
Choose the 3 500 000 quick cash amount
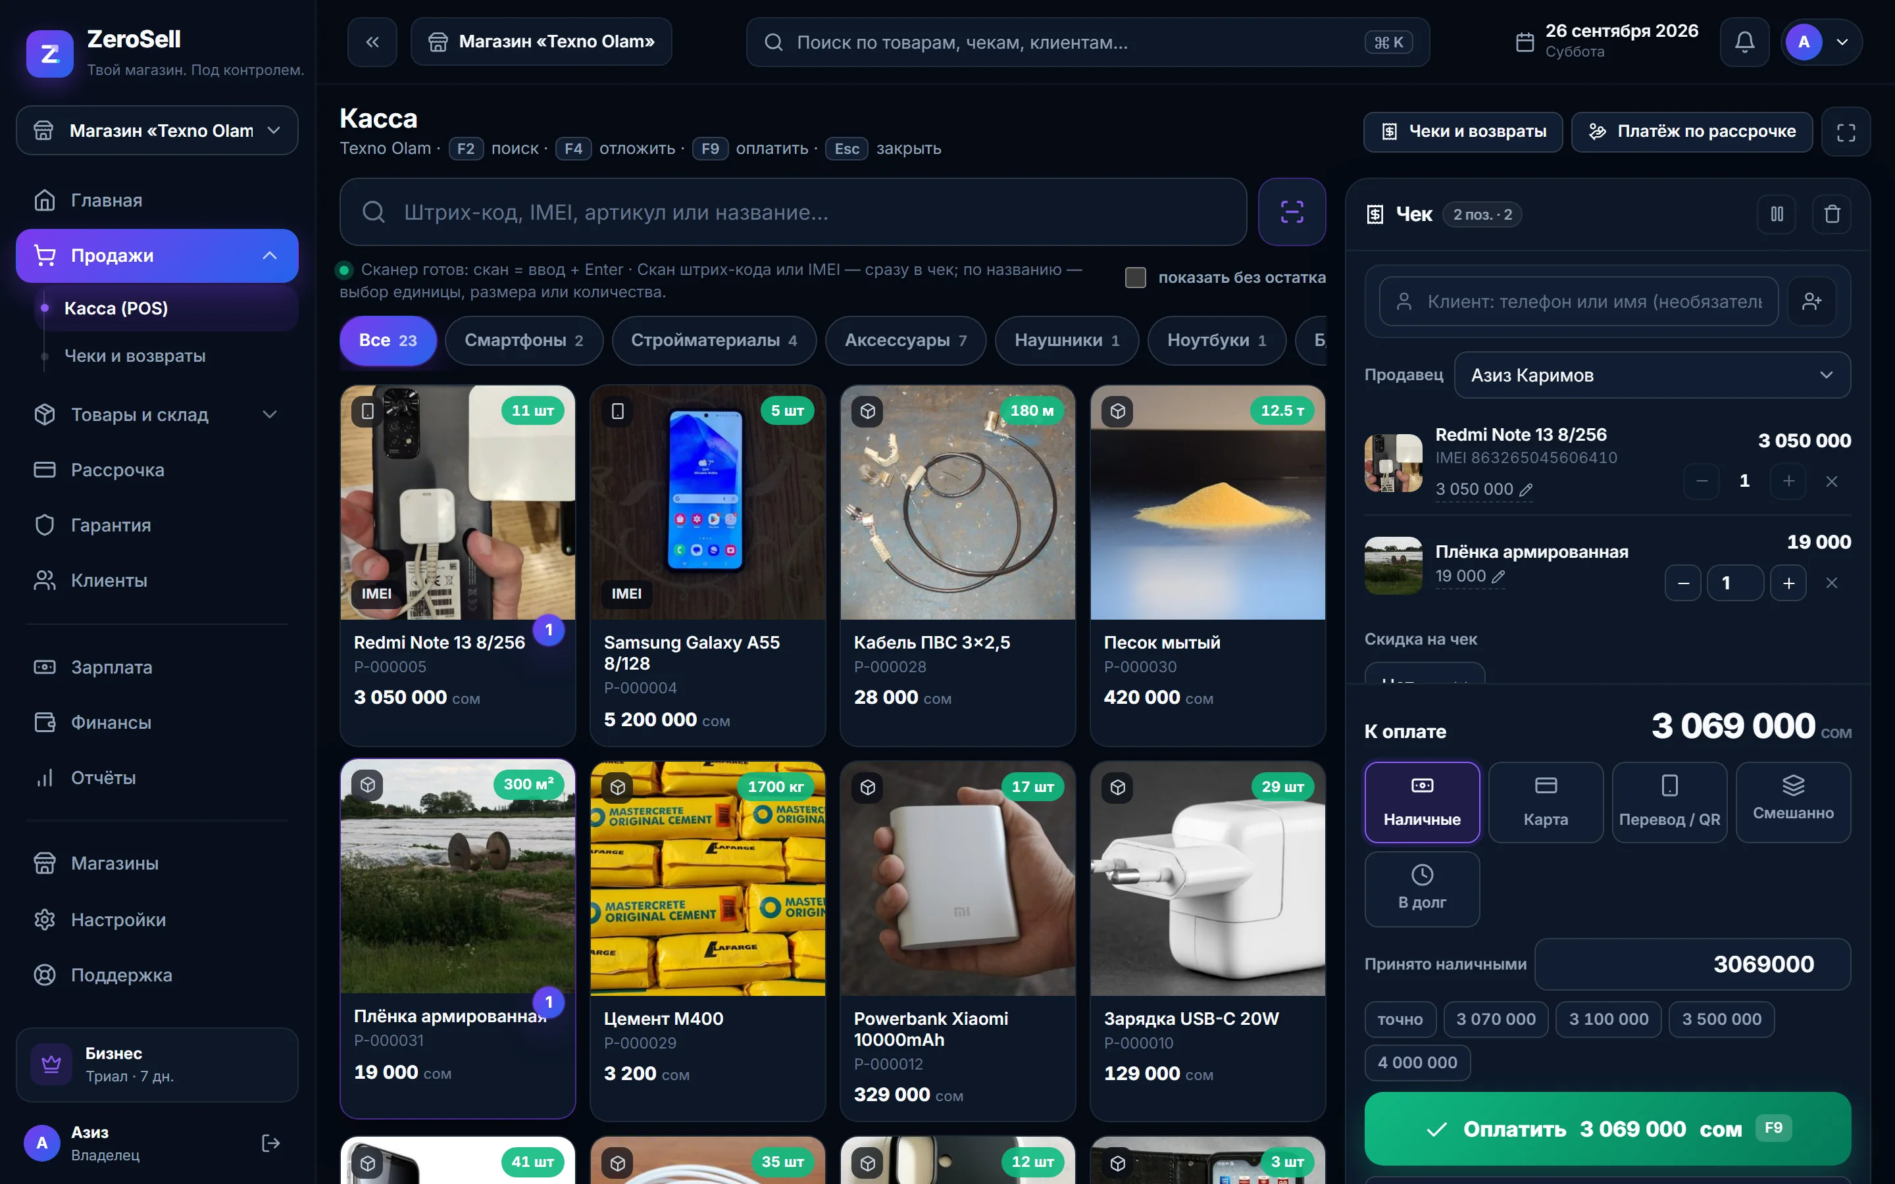[1721, 1020]
